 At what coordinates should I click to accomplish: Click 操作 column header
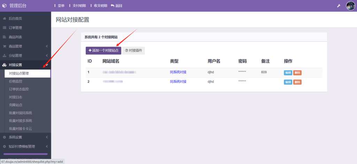(x=288, y=61)
